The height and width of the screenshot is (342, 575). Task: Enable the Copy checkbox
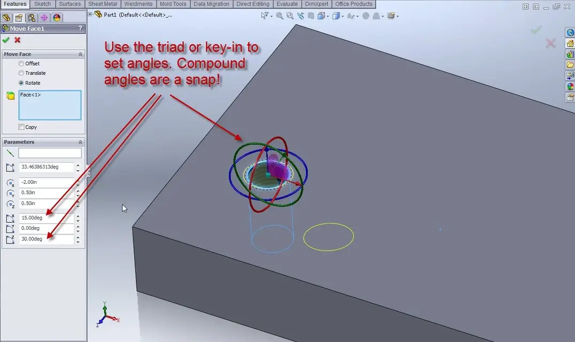click(x=21, y=127)
